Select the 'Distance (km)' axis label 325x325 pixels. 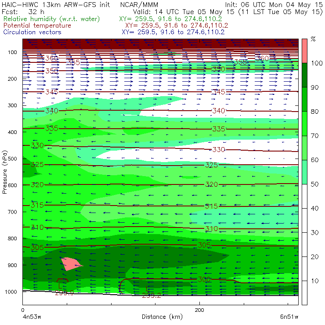pyautogui.click(x=162, y=317)
